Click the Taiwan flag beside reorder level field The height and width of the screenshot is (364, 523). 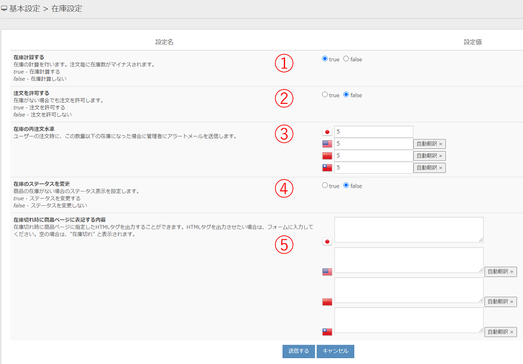[327, 168]
